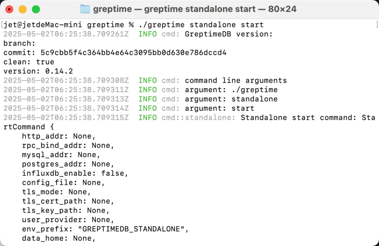Click the folder proxy icon in title bar
Screen dimensions: 379x246
coord(85,9)
